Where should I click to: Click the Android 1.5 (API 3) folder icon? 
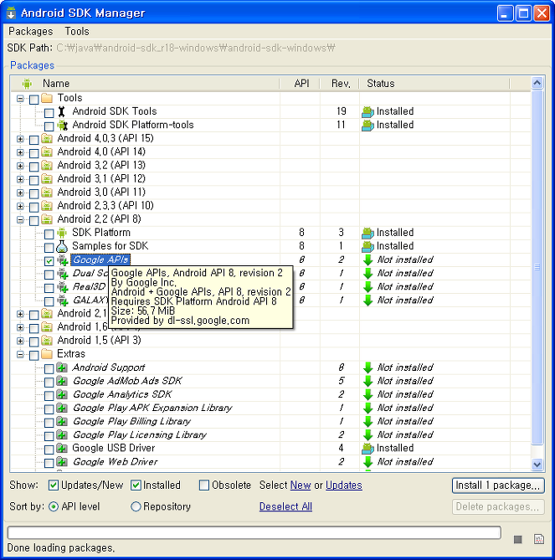pyautogui.click(x=47, y=341)
